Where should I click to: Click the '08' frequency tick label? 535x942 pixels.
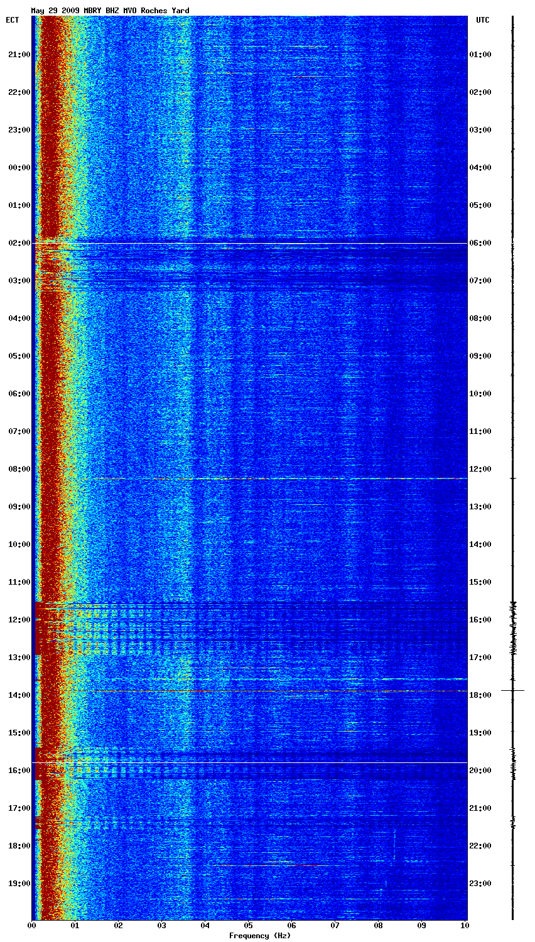click(379, 926)
